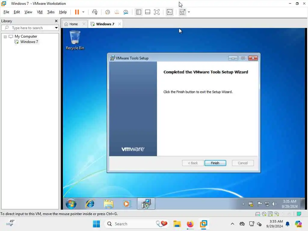Enter full screen mode
The height and width of the screenshot is (231, 308).
156,12
